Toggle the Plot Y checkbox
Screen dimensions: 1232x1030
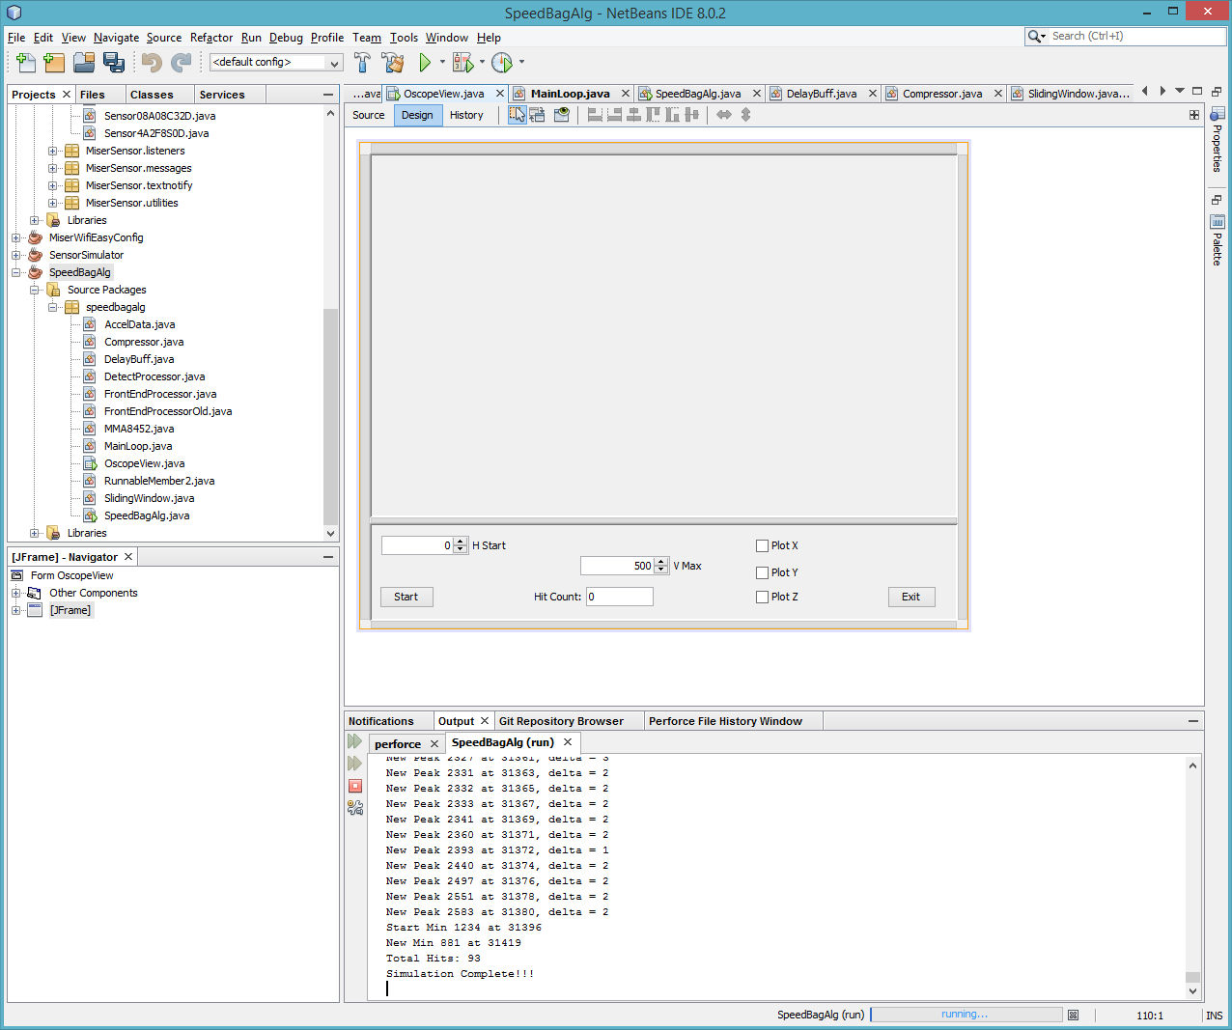762,573
